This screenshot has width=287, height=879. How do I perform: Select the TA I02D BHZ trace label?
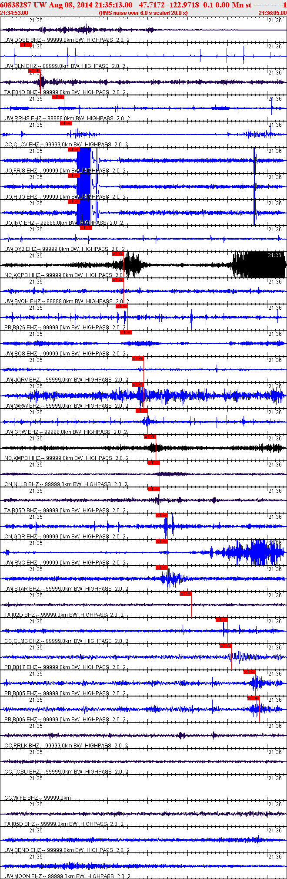click(x=63, y=615)
